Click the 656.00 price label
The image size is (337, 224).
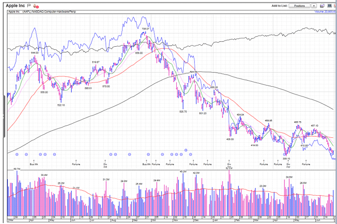(x=139, y=53)
